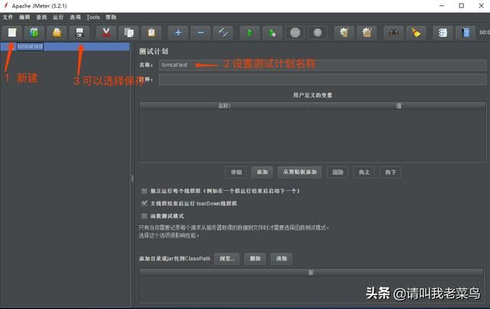Click the 浏览... button for ClassPath
This screenshot has height=309, width=490.
[x=227, y=258]
